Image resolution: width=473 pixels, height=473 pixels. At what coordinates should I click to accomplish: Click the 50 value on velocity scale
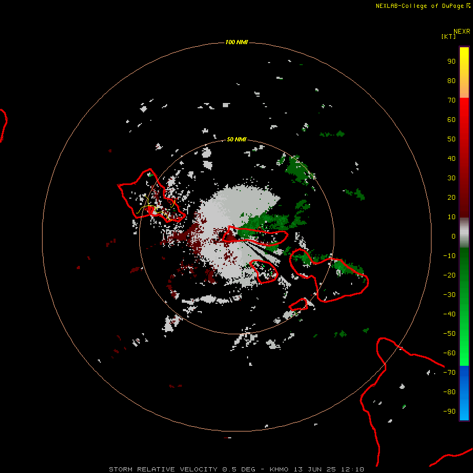click(451, 139)
